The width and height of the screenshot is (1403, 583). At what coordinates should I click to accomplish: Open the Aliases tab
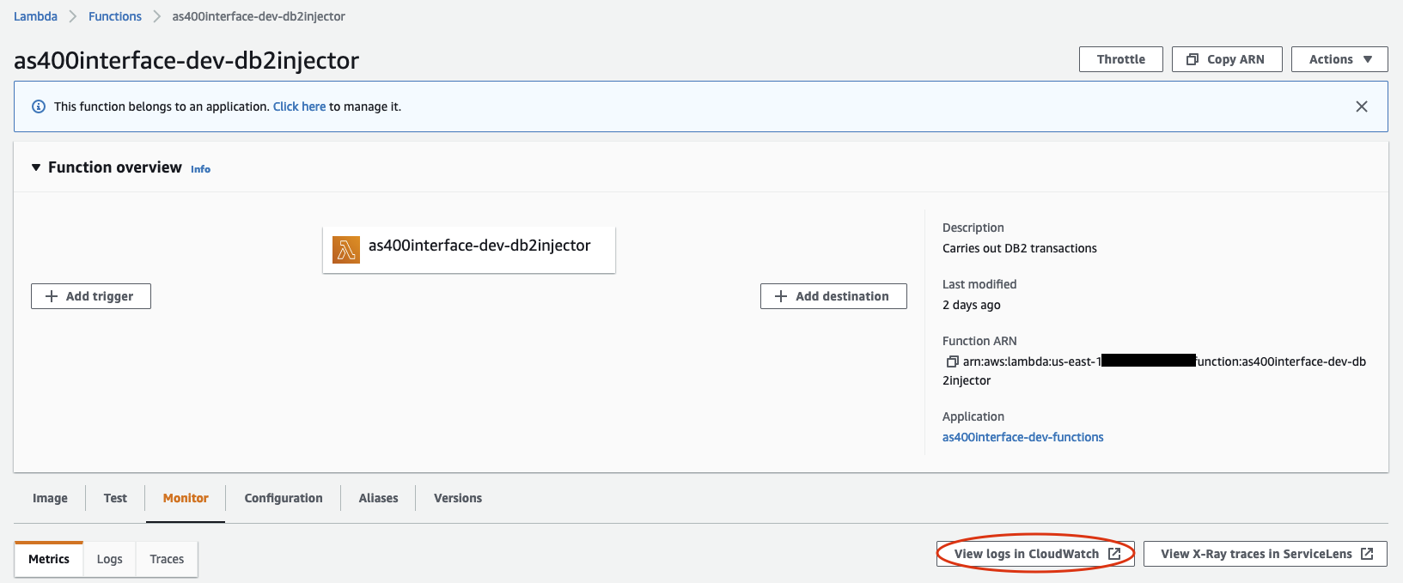tap(378, 498)
